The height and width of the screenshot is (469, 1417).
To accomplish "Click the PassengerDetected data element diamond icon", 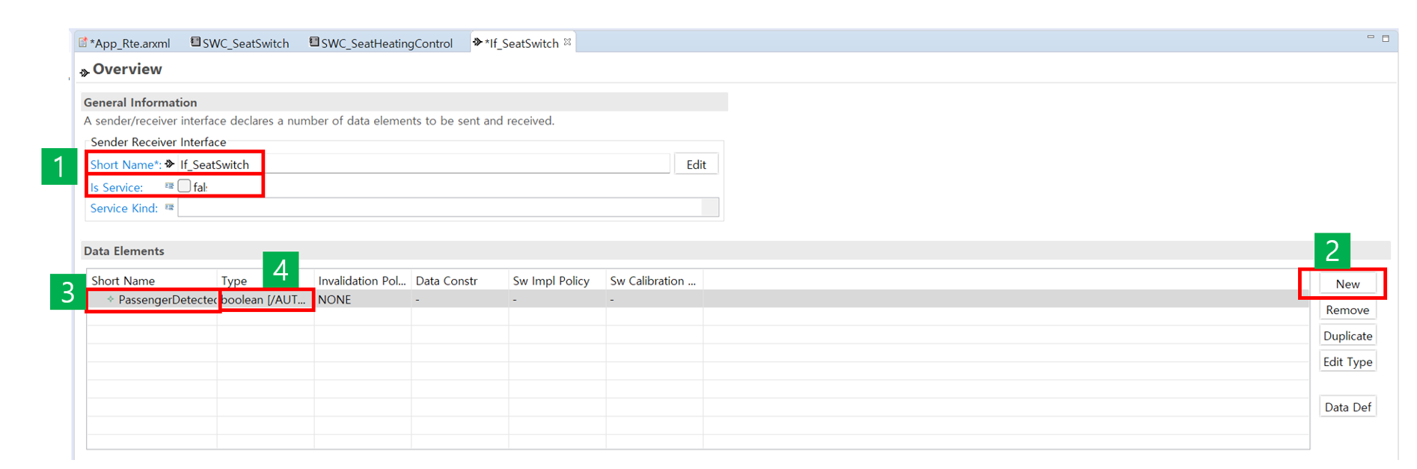I will (110, 299).
